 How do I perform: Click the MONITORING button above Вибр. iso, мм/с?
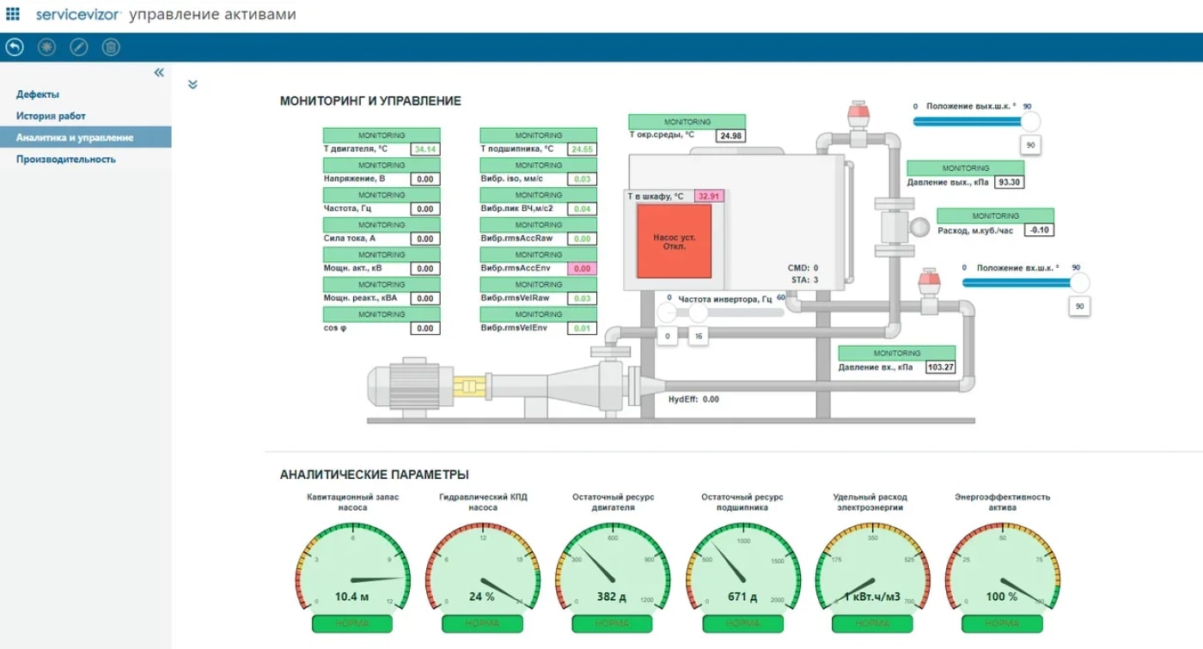tap(539, 165)
